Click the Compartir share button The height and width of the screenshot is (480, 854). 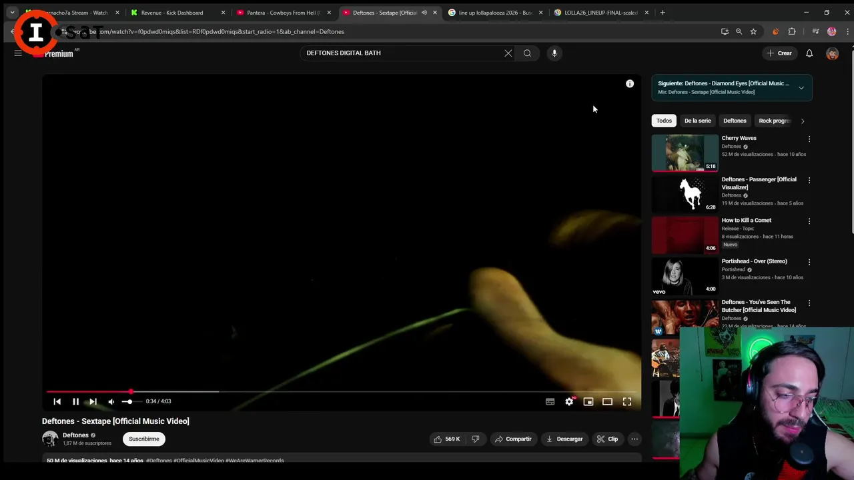[x=513, y=439]
